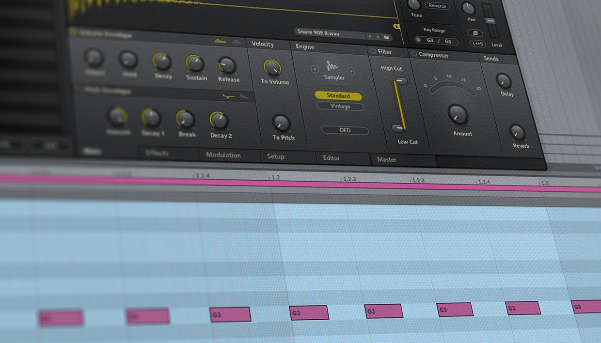
Task: Open the Master tab
Action: click(x=387, y=159)
